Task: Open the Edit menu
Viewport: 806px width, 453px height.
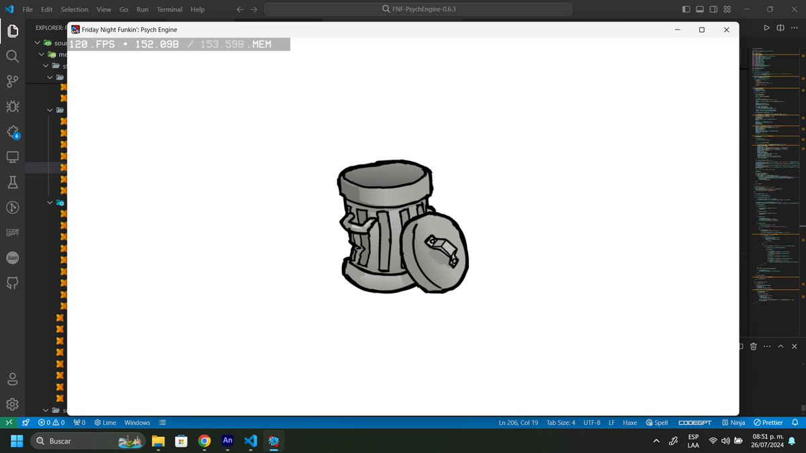Action: [x=46, y=9]
